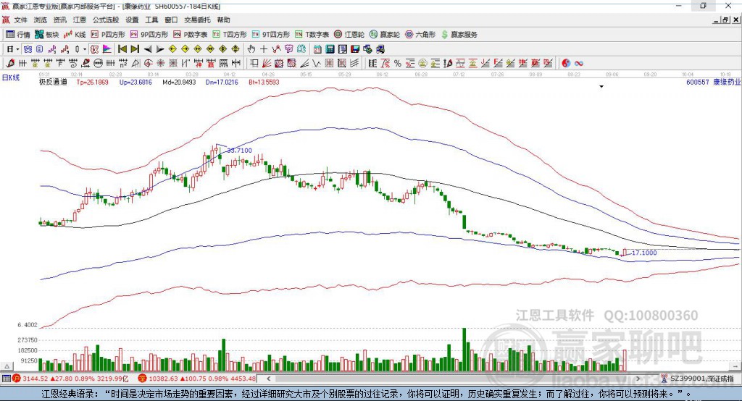Open the T四方形 tool
This screenshot has width=742, height=401.
(x=230, y=35)
